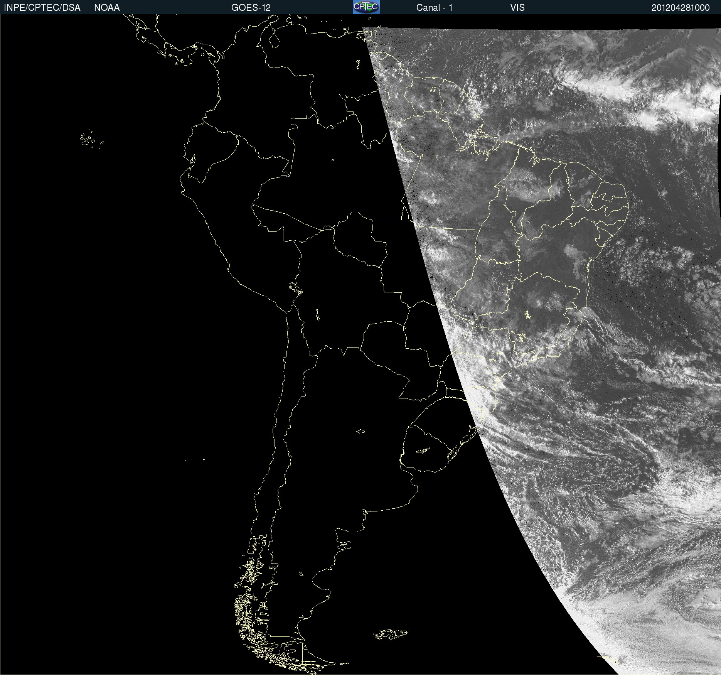
Task: Click the CPTEC logo in header
Action: point(366,7)
